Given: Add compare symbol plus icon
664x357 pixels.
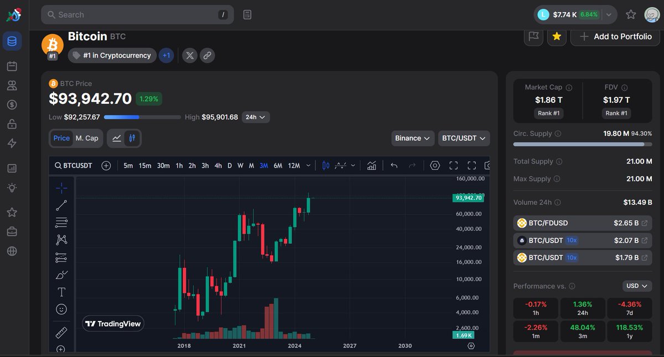Looking at the screenshot, I should coord(106,165).
